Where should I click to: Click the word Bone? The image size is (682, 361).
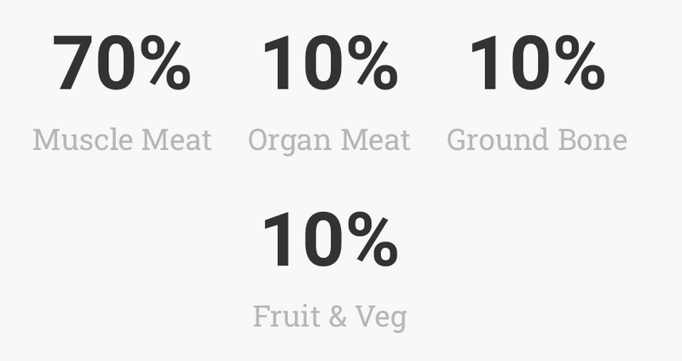(592, 140)
